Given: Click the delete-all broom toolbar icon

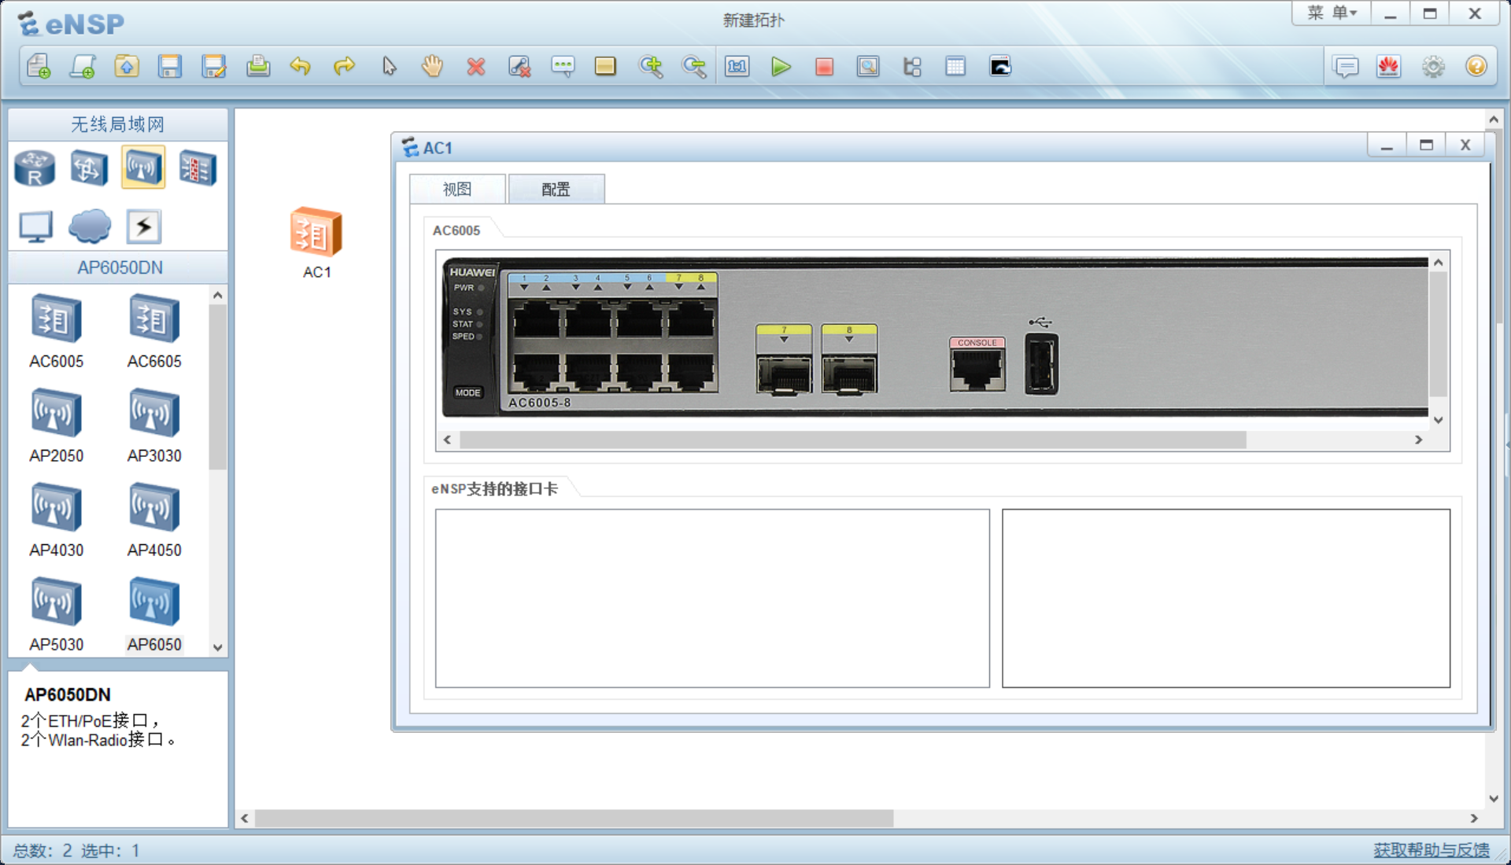Looking at the screenshot, I should [519, 67].
